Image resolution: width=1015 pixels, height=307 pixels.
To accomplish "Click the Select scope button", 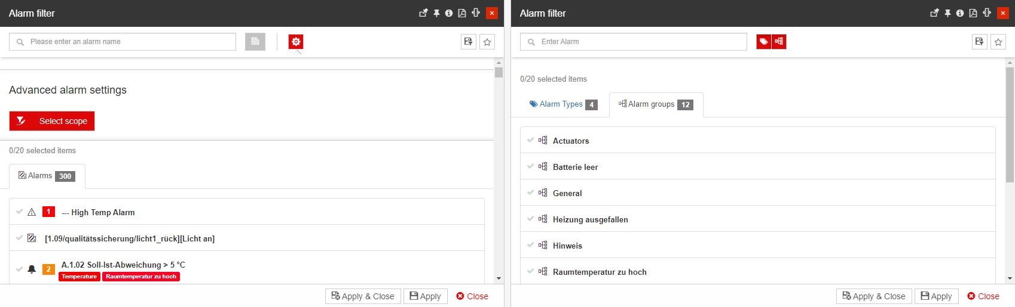I will (52, 121).
